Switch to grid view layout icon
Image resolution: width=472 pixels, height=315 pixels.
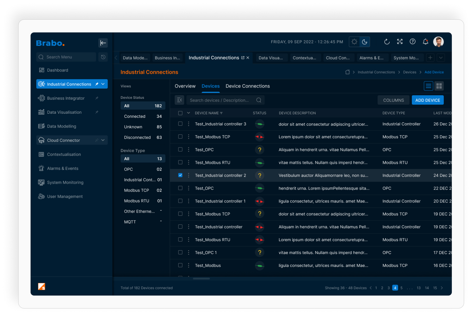[439, 86]
